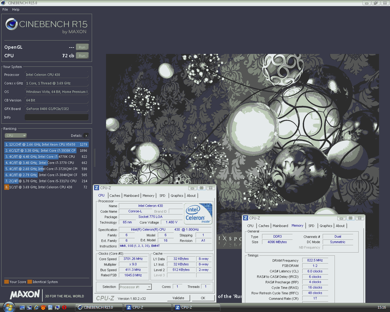Run the OpenGL benchmark
Viewport: 390px width, 312px height.
pos(82,47)
